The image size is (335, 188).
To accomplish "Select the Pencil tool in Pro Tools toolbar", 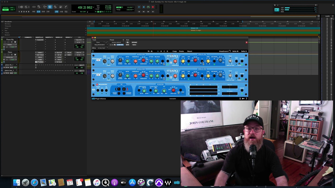I will pyautogui.click(x=66, y=7).
